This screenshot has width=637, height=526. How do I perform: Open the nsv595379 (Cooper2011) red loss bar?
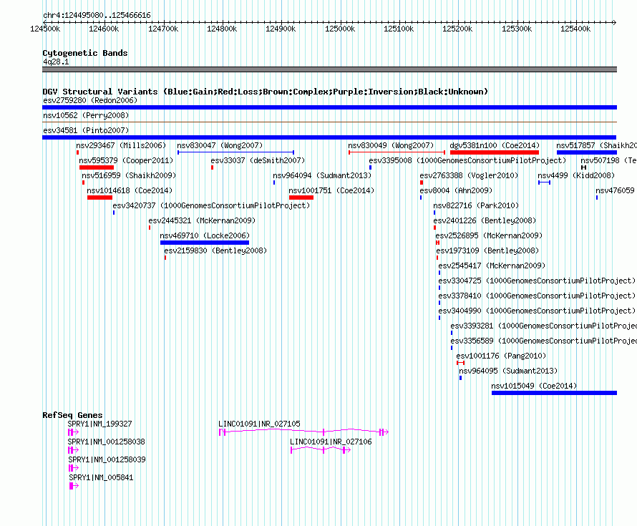(x=97, y=167)
